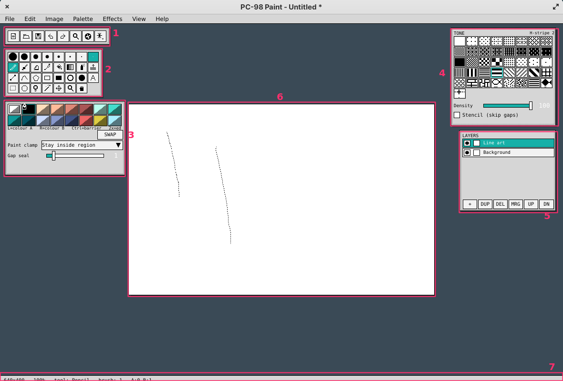This screenshot has width=563, height=381.
Task: Choose the largest brush size
Action: coord(13,57)
